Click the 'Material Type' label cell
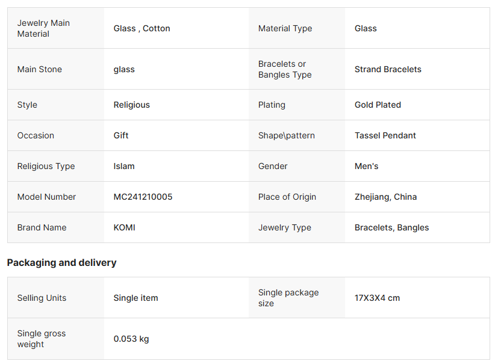 click(x=285, y=28)
